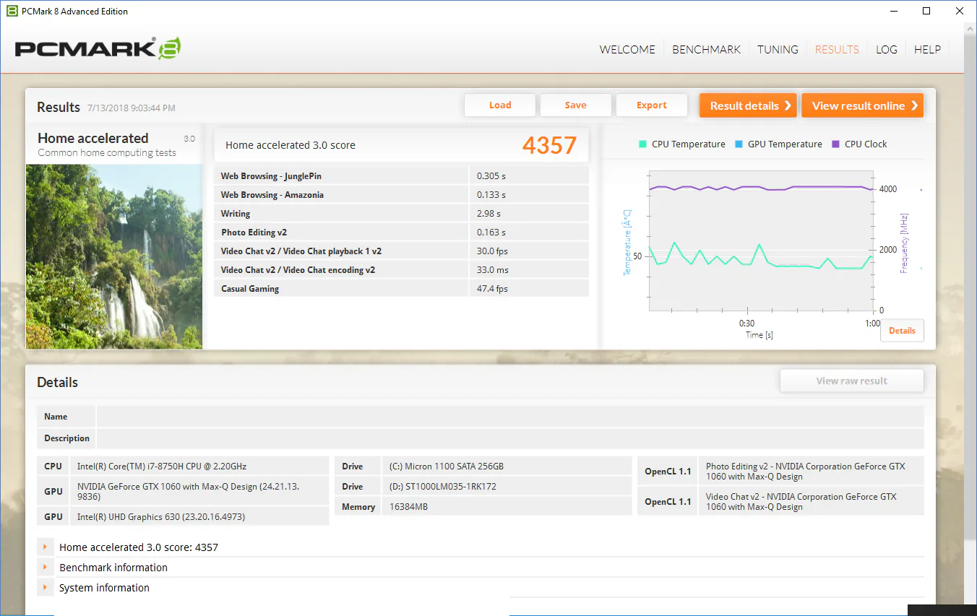Click the 4357 score value
The height and width of the screenshot is (616, 977).
pos(549,145)
